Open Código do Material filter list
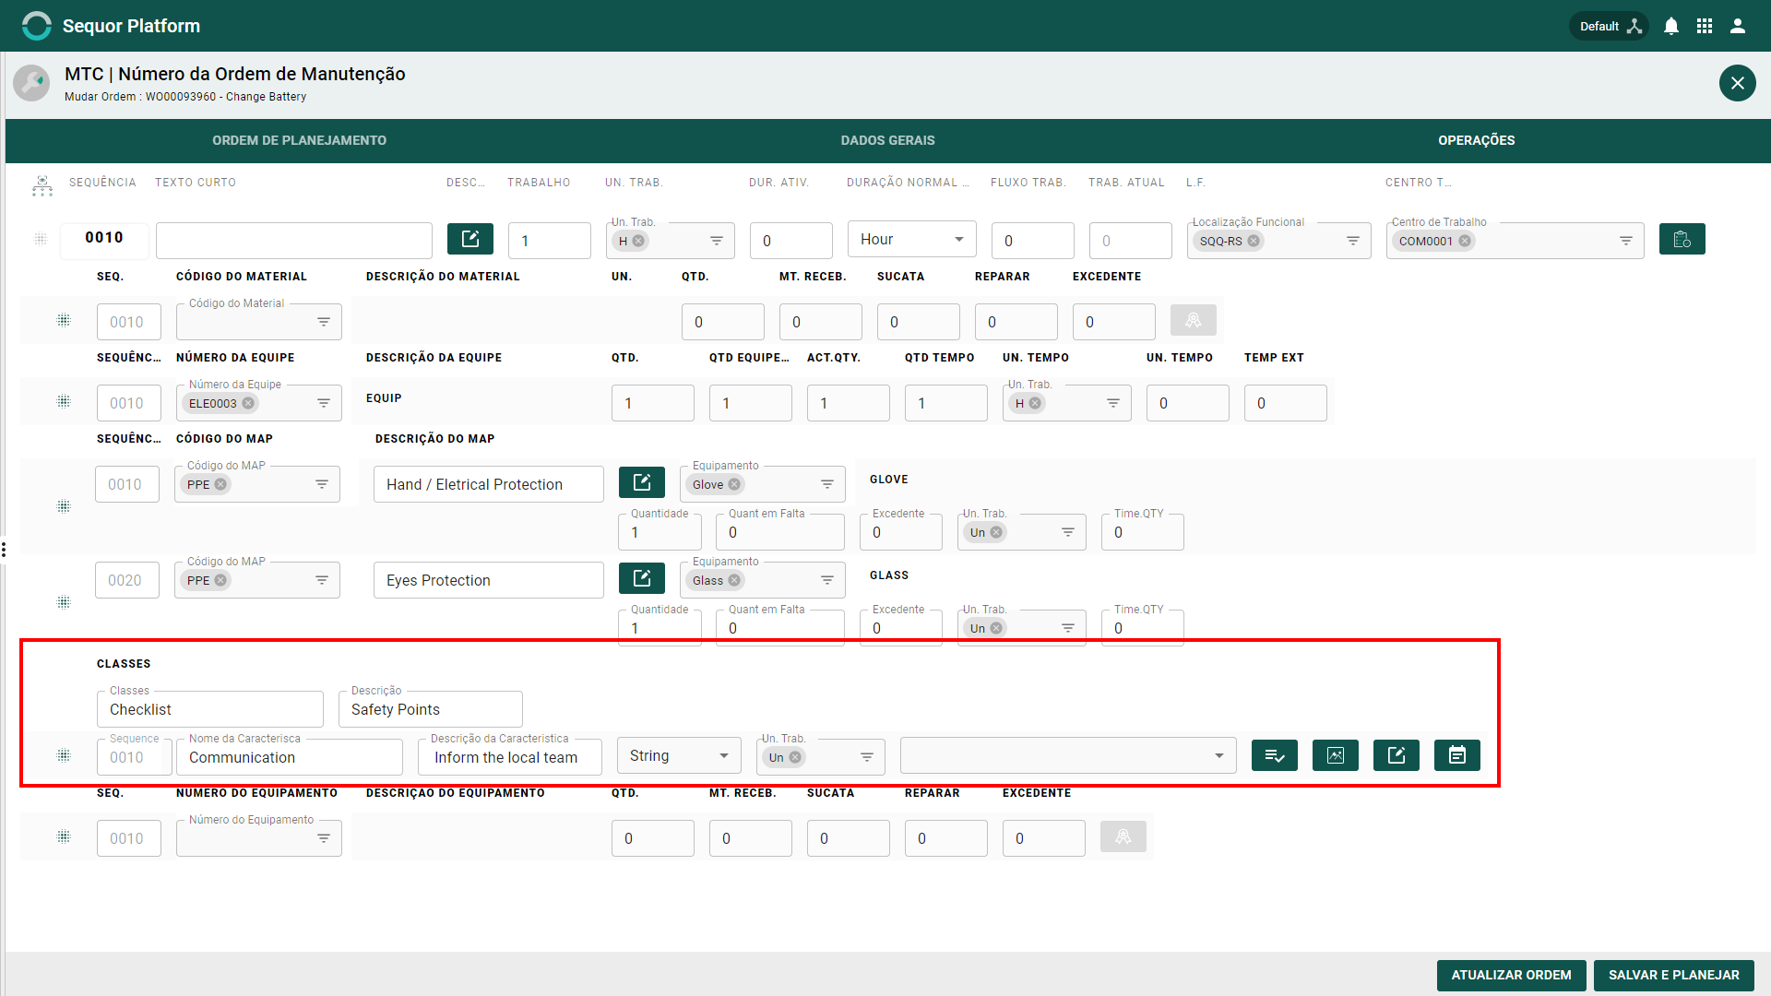The image size is (1771, 996). (x=324, y=322)
